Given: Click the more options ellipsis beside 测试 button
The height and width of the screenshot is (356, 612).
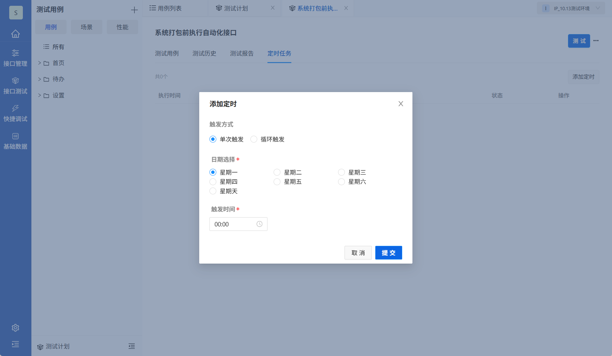Looking at the screenshot, I should tap(596, 41).
